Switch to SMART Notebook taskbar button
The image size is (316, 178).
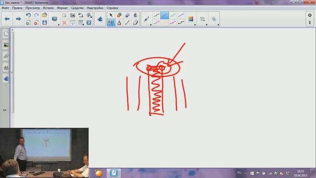(114, 173)
